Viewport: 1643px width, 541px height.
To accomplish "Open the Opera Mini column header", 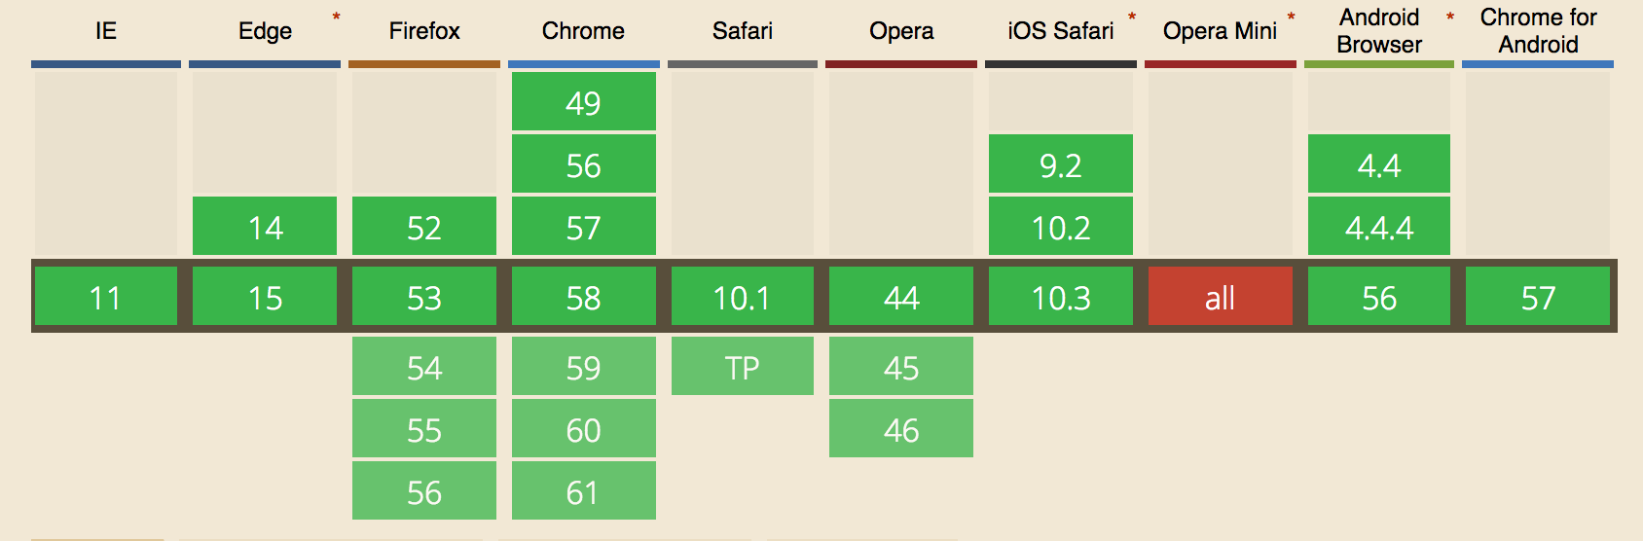I will 1220,31.
